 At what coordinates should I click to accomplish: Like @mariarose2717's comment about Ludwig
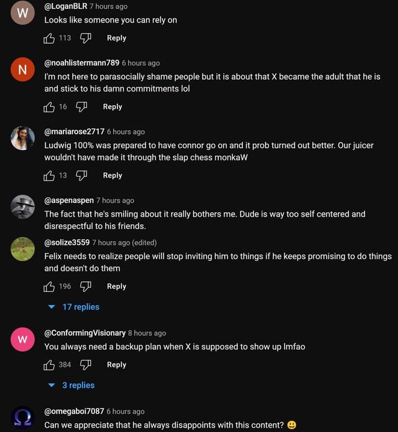[50, 176]
